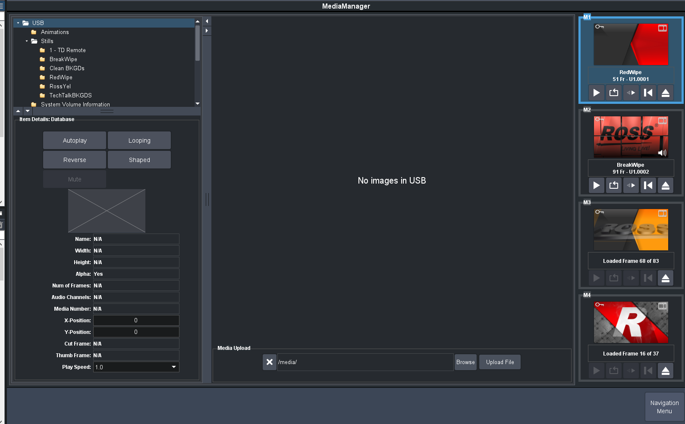Viewport: 685px width, 424px height.
Task: Rewind M2 BreakWipe to first frame
Action: tap(648, 185)
